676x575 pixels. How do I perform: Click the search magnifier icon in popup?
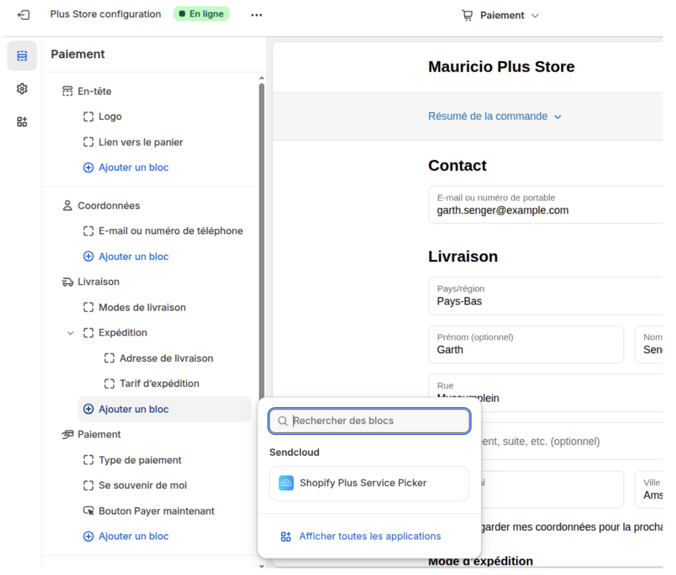(283, 421)
